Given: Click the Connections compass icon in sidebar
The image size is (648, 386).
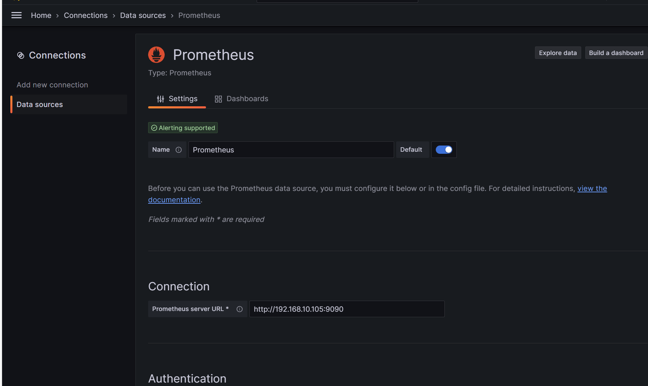Looking at the screenshot, I should point(21,55).
